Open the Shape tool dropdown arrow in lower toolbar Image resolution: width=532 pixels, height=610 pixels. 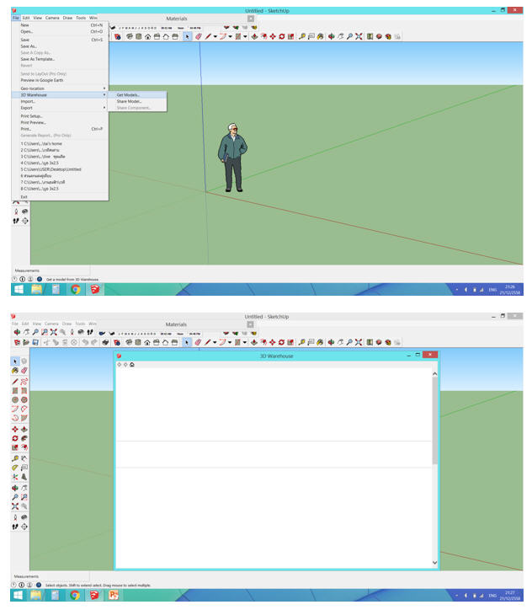tap(244, 342)
